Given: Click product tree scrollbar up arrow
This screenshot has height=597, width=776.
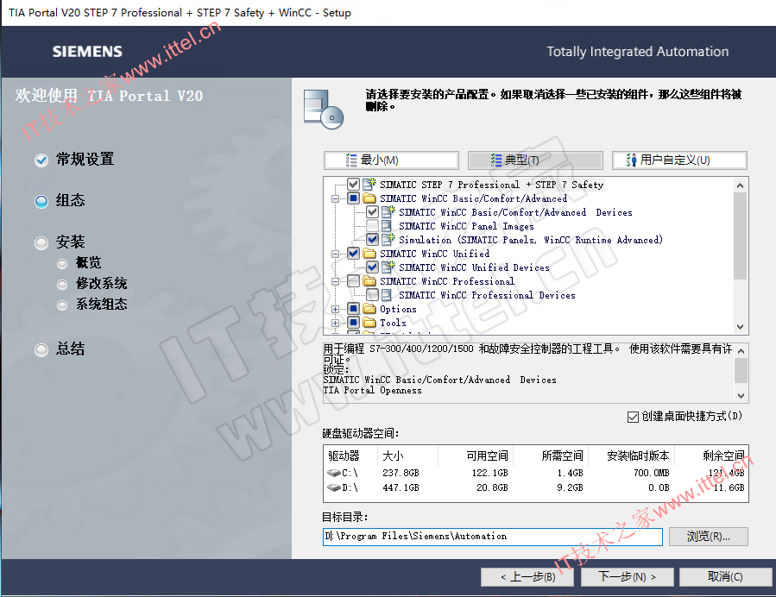Looking at the screenshot, I should pyautogui.click(x=740, y=185).
